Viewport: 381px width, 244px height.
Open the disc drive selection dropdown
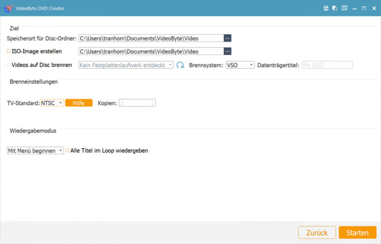(x=126, y=65)
